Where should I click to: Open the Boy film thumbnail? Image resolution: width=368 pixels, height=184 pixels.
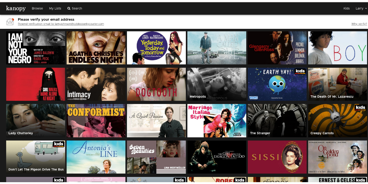pos(338,48)
